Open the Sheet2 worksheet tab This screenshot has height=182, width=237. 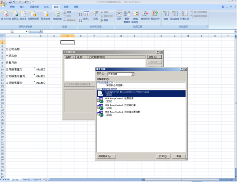tap(26, 180)
